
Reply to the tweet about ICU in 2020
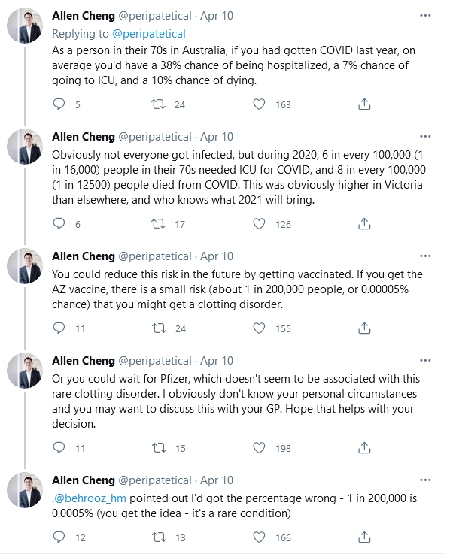[x=59, y=224]
